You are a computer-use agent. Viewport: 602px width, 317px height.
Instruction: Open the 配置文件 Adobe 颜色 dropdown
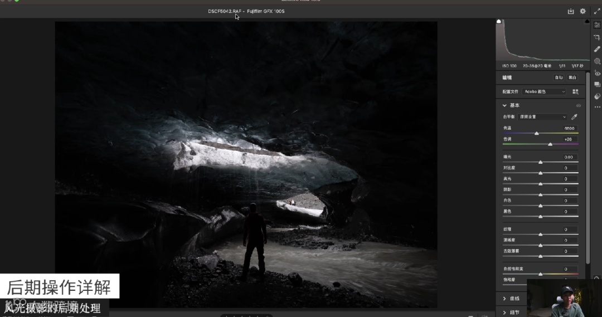point(545,92)
